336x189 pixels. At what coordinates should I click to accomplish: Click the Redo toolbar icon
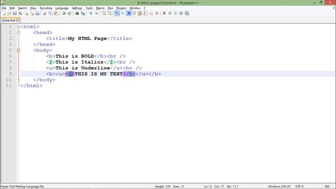point(69,13)
